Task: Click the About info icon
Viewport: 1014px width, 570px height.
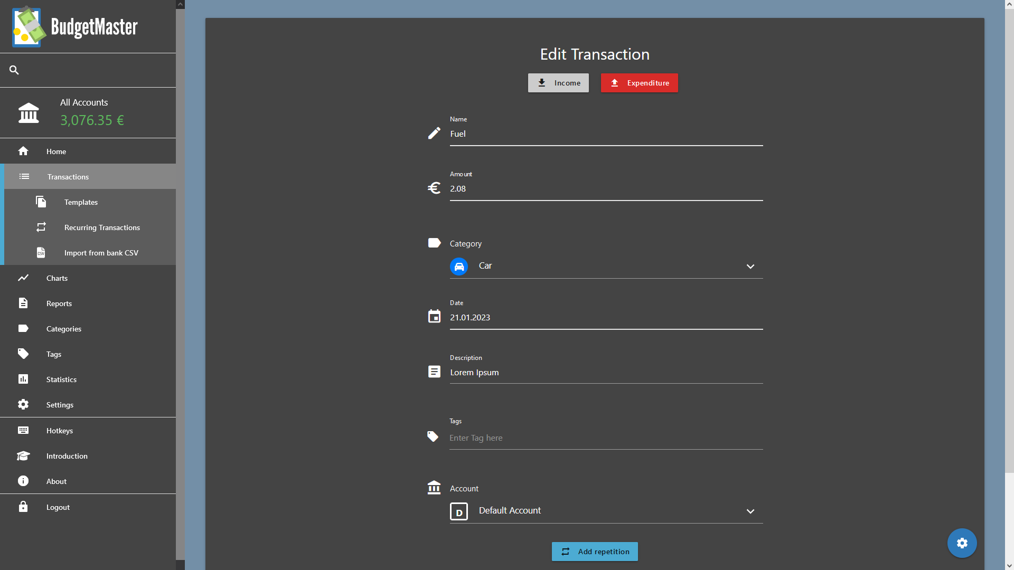Action: 23,481
